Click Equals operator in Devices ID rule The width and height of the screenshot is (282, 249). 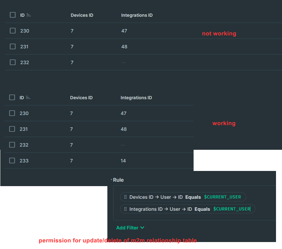[x=193, y=197]
